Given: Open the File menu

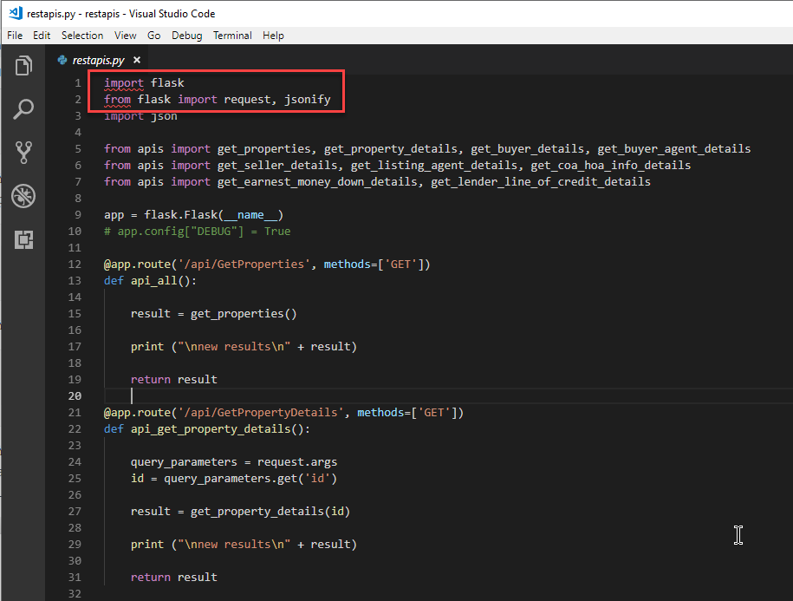Looking at the screenshot, I should [x=15, y=36].
